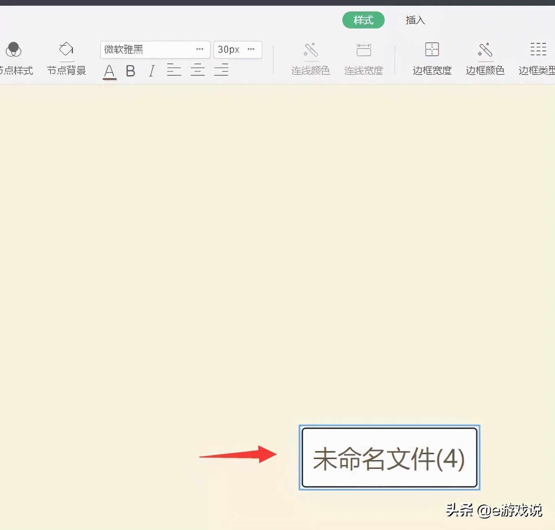Switch to the 样式 tab
Viewport: 555px width, 530px height.
click(363, 20)
